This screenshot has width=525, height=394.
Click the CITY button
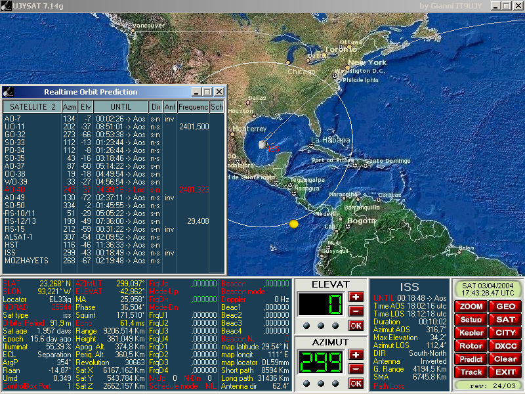pyautogui.click(x=505, y=333)
